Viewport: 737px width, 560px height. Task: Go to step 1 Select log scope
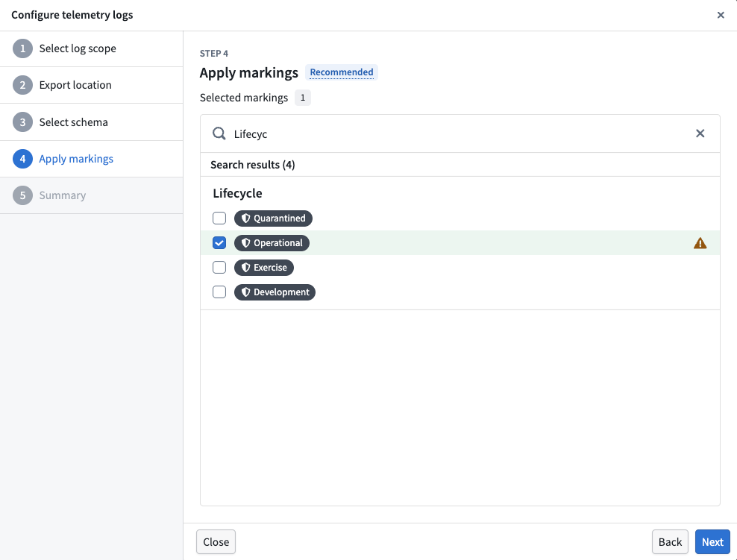coord(78,48)
